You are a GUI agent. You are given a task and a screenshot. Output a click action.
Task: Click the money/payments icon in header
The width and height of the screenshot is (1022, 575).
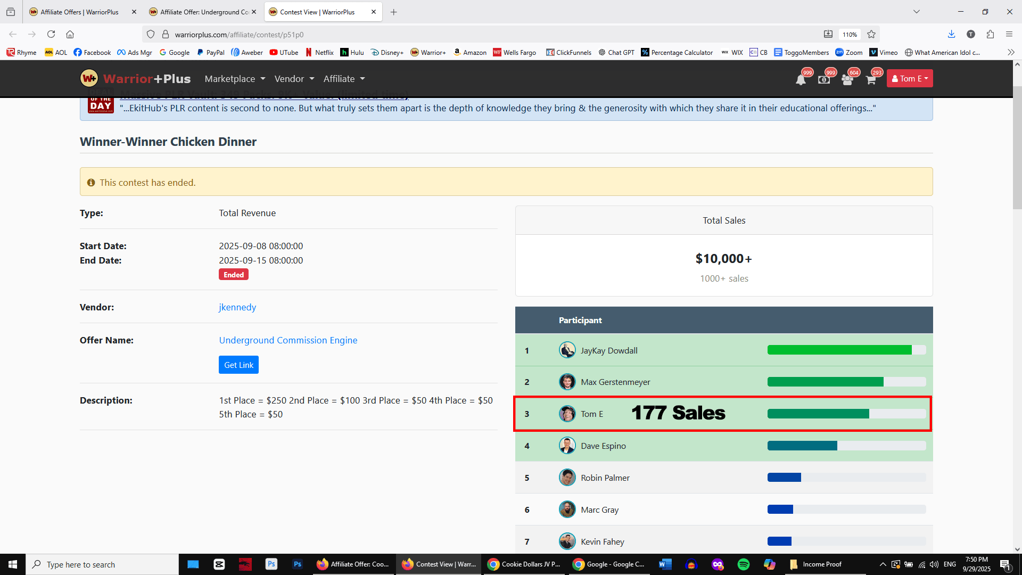pos(824,80)
